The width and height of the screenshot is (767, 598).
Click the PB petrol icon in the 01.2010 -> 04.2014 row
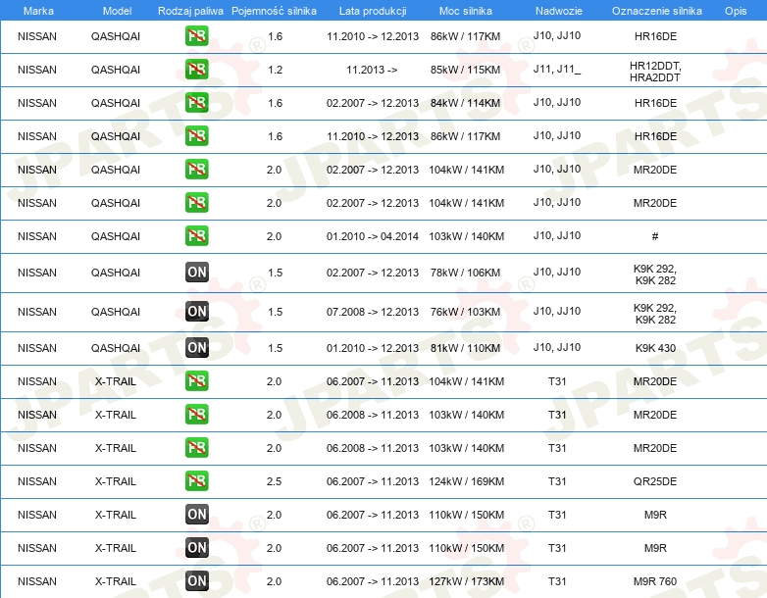[196, 236]
